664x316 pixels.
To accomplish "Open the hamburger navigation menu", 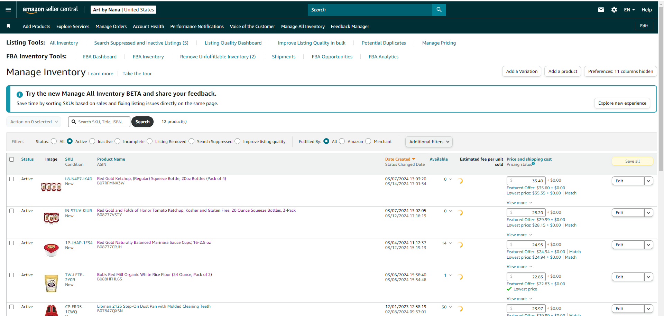I will click(x=8, y=10).
